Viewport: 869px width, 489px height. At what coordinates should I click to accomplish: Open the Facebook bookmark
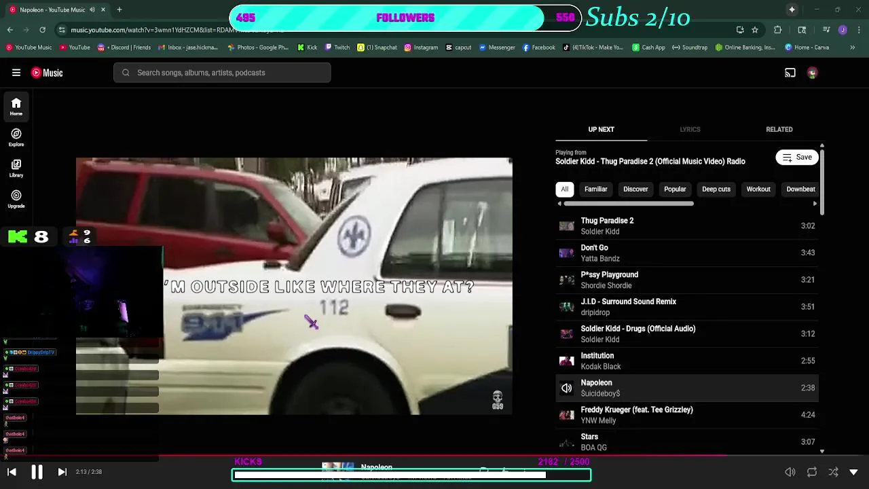pyautogui.click(x=539, y=48)
